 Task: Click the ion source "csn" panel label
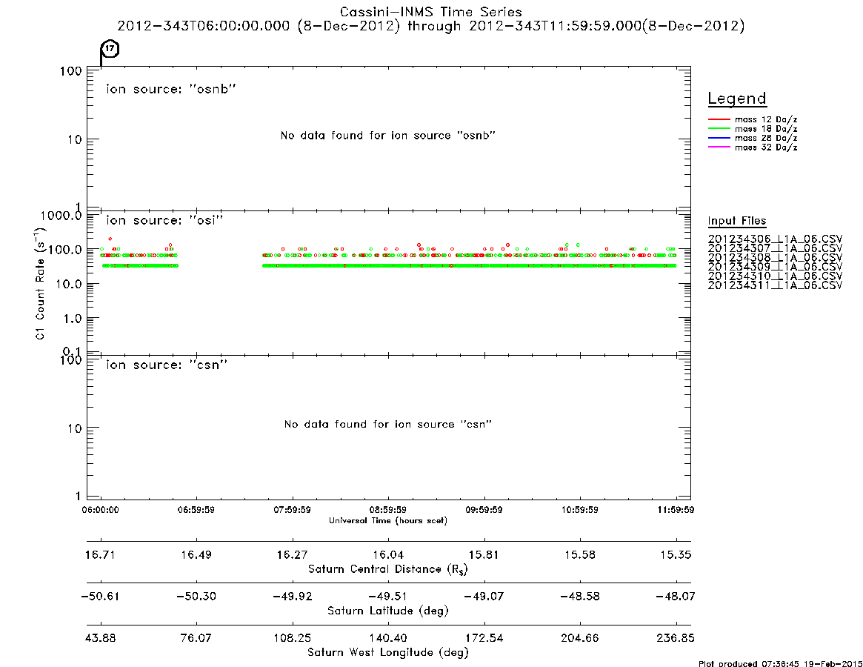tap(167, 365)
